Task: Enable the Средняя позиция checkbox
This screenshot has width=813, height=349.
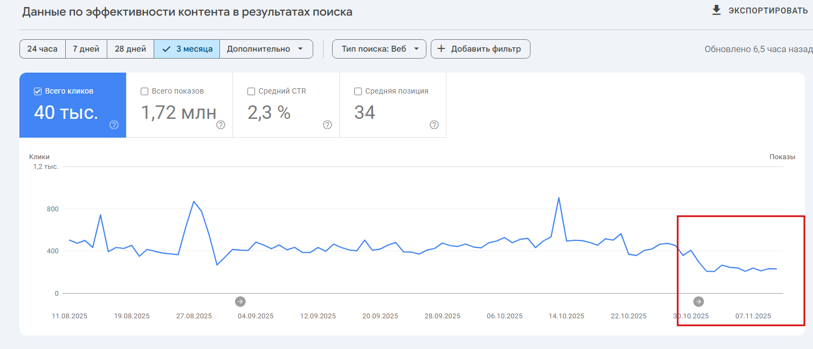Action: click(x=358, y=91)
